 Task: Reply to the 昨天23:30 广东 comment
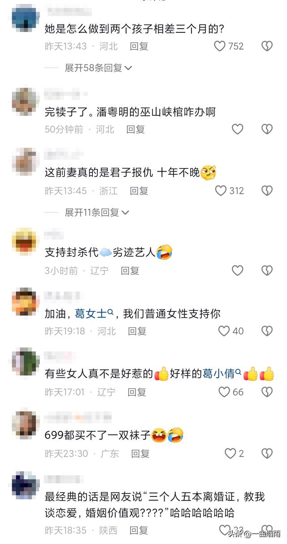pos(140,453)
